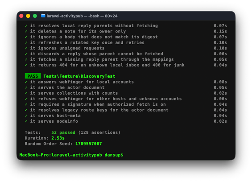Viewport: 252px width, 182px height.
Task: Click '(128 assertions)' text
Action: [99, 132]
